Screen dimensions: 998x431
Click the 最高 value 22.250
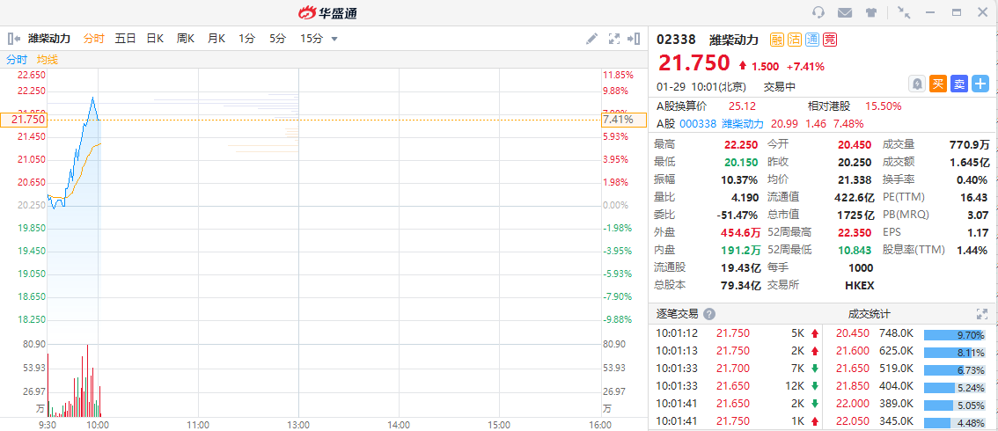tap(741, 145)
